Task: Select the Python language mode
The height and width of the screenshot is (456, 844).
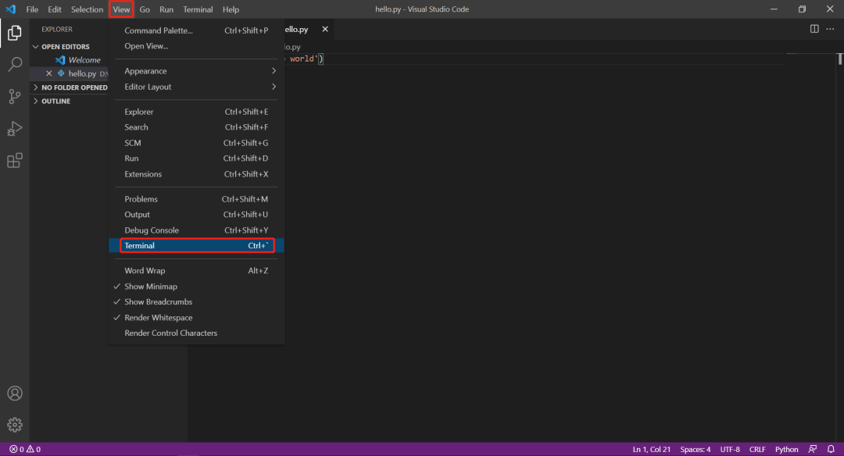Action: click(786, 449)
